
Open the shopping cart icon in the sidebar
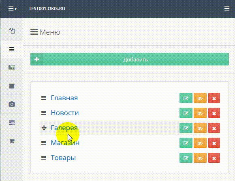tap(12, 141)
